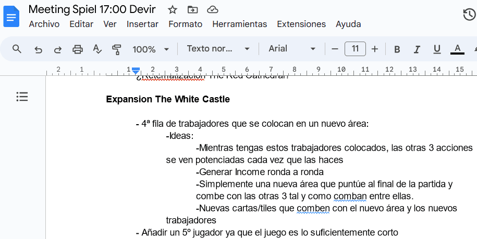Viewport: 477px width, 239px height.
Task: Click the search menus magnifier icon
Action: 17,49
